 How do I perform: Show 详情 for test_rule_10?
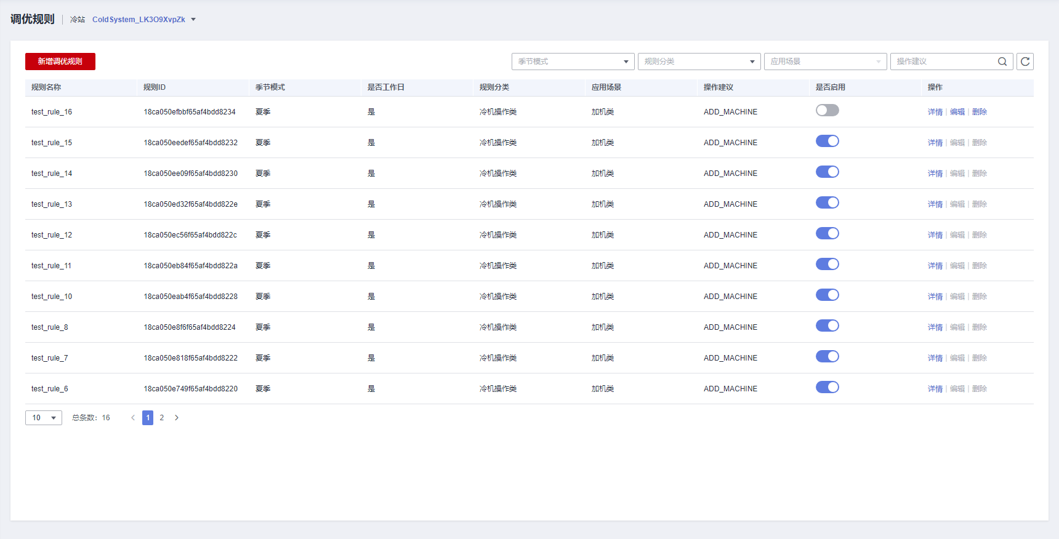pos(935,297)
